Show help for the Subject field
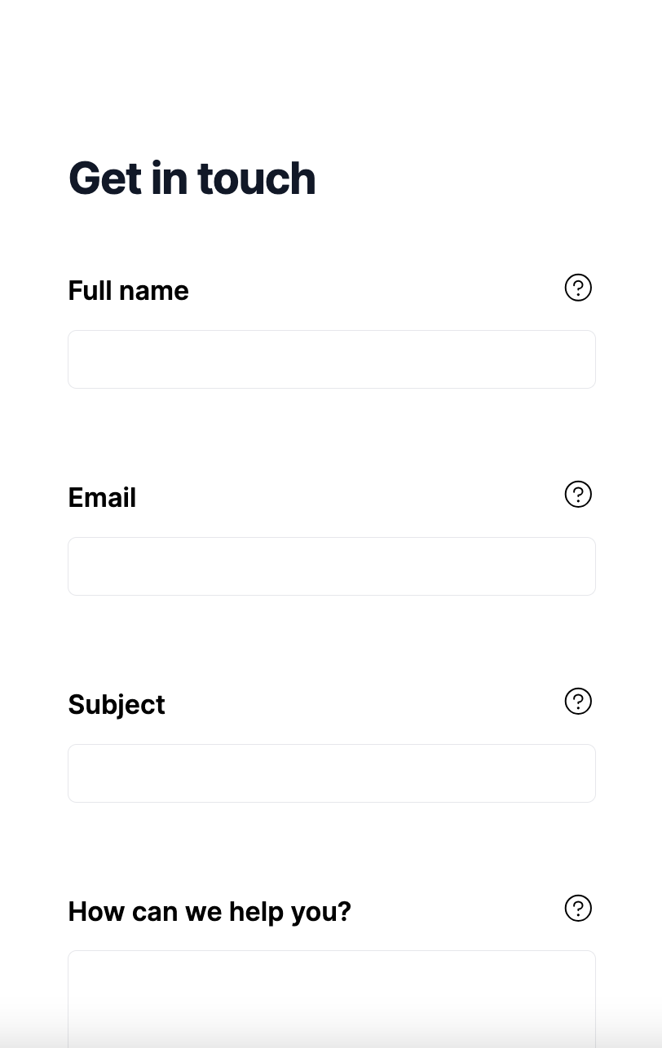Image resolution: width=662 pixels, height=1048 pixels. tap(578, 702)
